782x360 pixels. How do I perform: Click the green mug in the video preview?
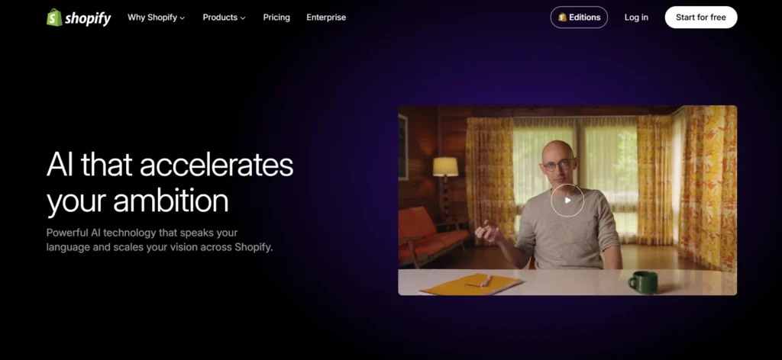[x=643, y=282]
